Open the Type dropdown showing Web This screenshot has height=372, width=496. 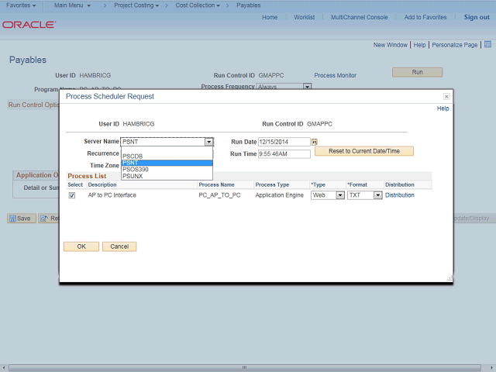pyautogui.click(x=339, y=195)
